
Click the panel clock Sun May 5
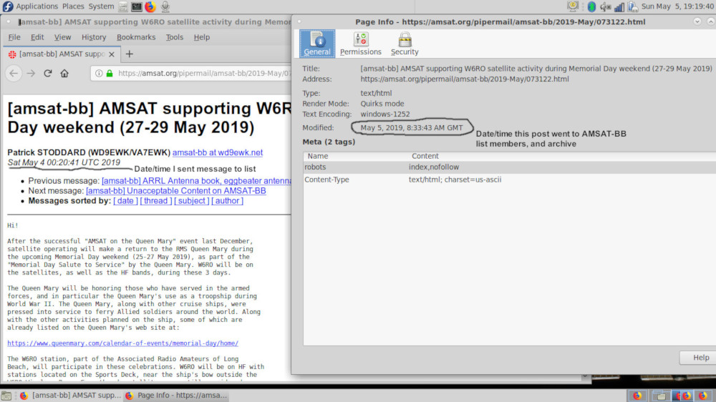[677, 6]
